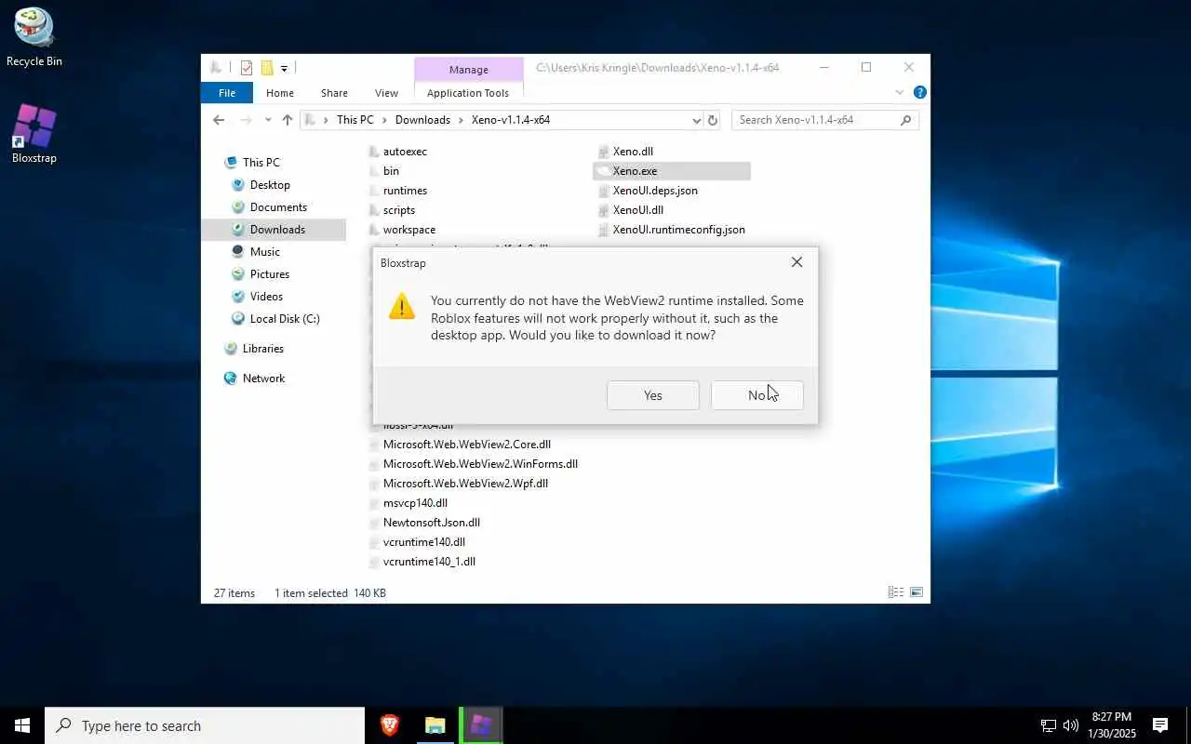Open the Windows Start menu
The image size is (1191, 744).
(22, 725)
